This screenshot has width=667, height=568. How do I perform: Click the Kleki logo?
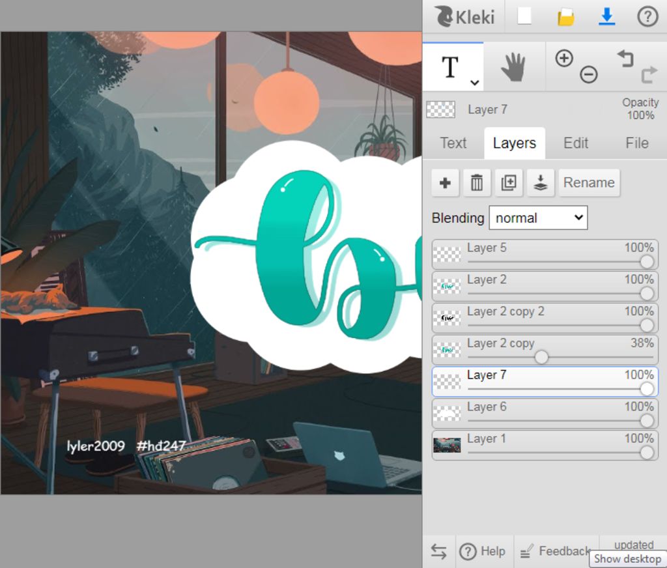tap(464, 17)
